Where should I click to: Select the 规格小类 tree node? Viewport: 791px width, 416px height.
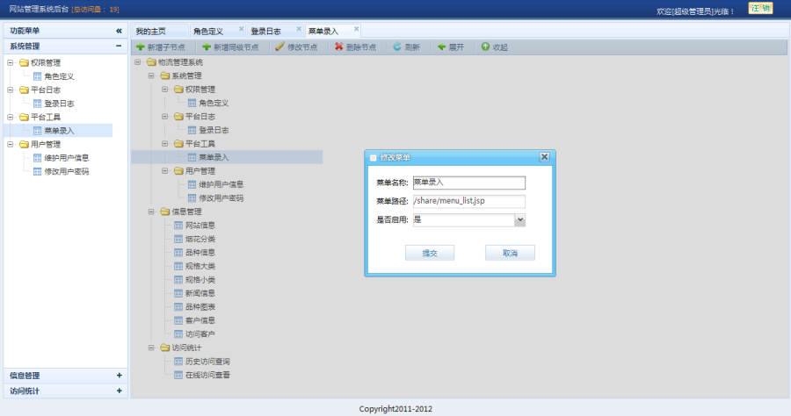coord(200,279)
